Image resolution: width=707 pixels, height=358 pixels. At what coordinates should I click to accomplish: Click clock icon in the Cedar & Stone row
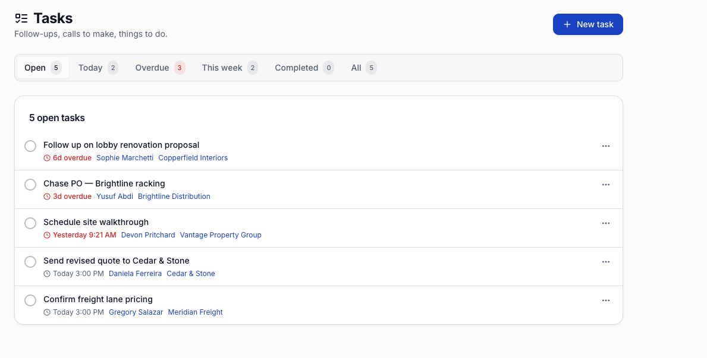click(x=47, y=274)
